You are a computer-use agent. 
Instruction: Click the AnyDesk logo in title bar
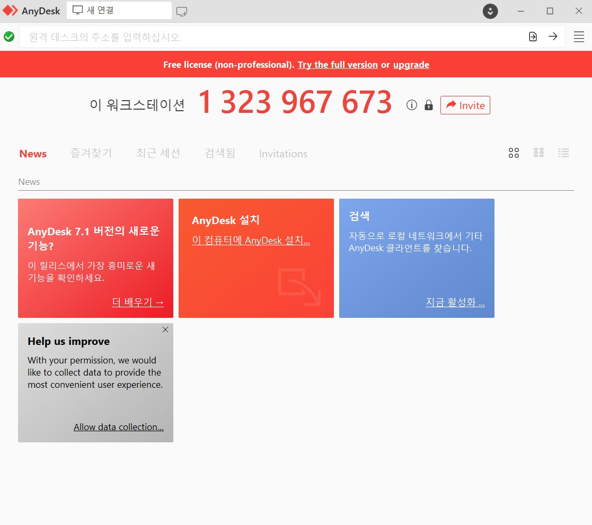coord(10,11)
